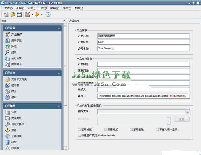This screenshot has height=155, width=201.
Task: Click the Run project arrow icon
Action: point(37,14)
